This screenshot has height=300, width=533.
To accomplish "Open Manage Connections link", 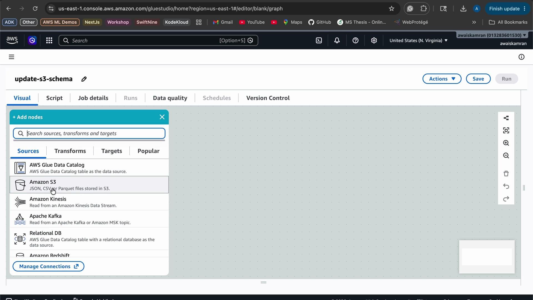I will (x=49, y=266).
